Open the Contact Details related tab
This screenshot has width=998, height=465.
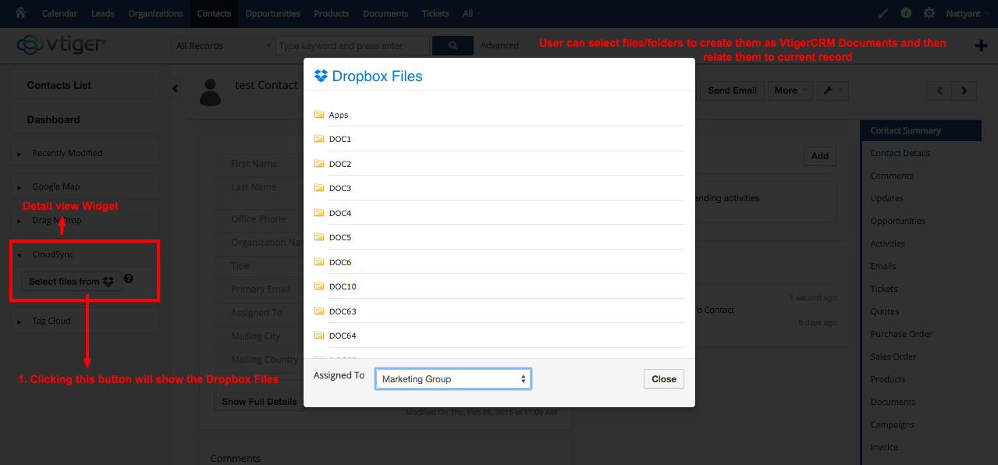900,153
